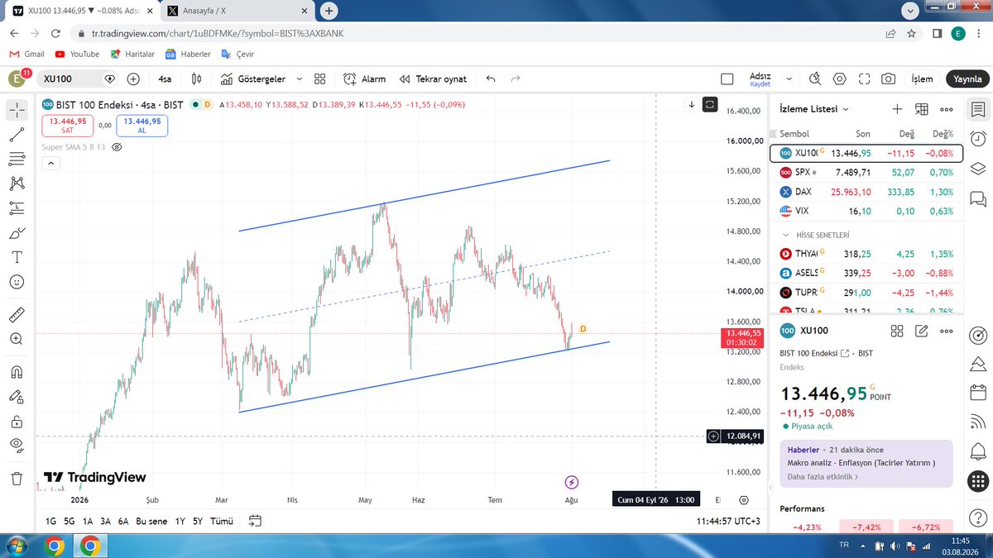
Task: Open the chats sidebar icon
Action: coord(978,198)
